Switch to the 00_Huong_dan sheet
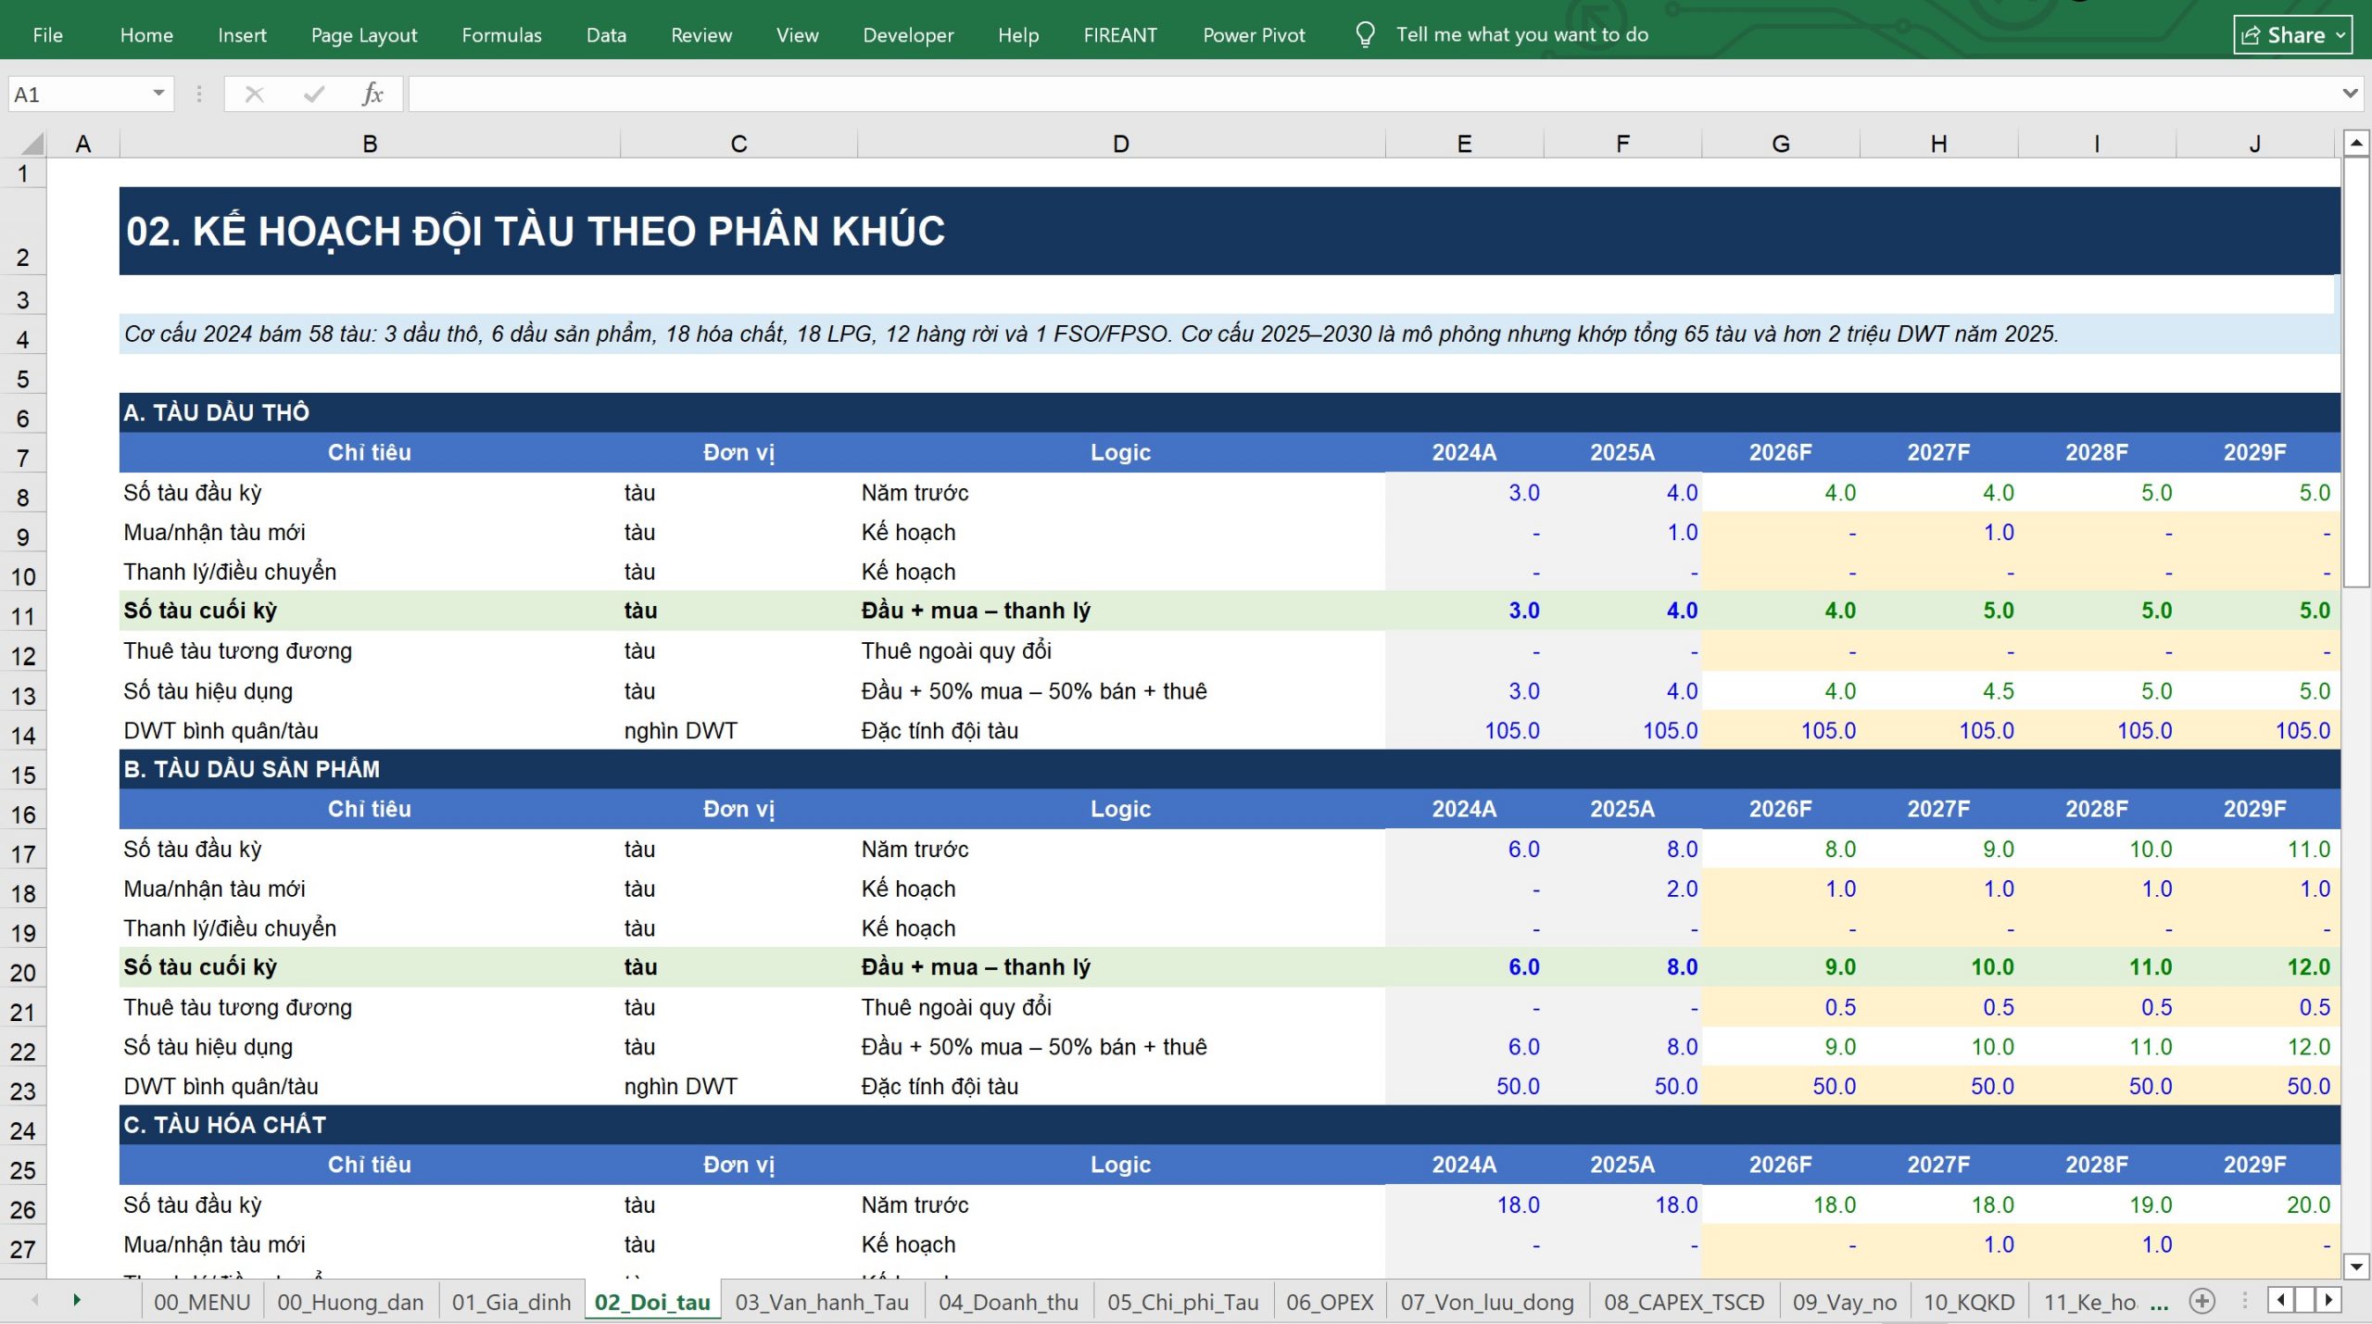2372x1324 pixels. (350, 1302)
